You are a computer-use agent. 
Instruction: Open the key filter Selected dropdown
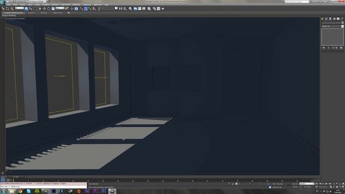click(307, 184)
